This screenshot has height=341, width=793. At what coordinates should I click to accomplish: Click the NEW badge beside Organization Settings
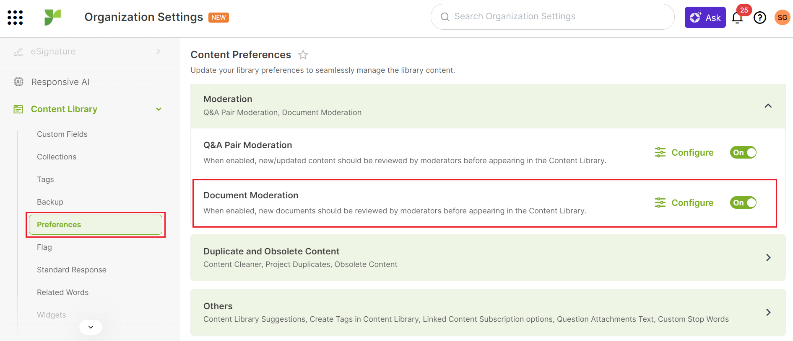218,18
